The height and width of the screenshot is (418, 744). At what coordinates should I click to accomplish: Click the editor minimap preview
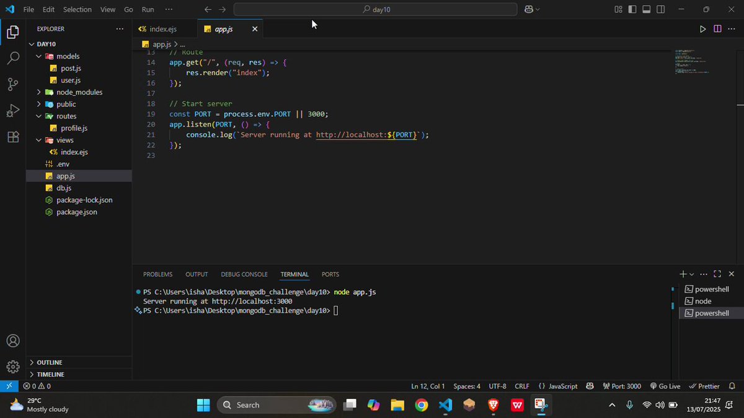(x=693, y=62)
